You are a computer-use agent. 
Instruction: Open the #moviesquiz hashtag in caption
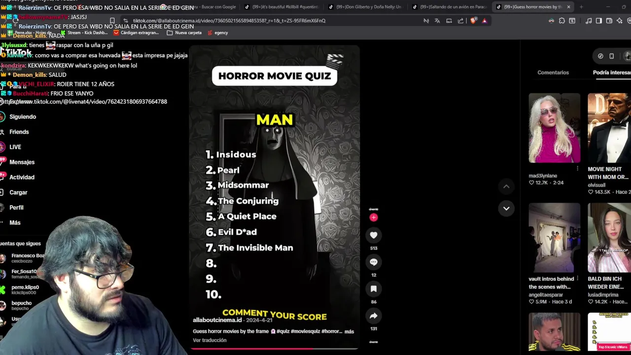306,332
